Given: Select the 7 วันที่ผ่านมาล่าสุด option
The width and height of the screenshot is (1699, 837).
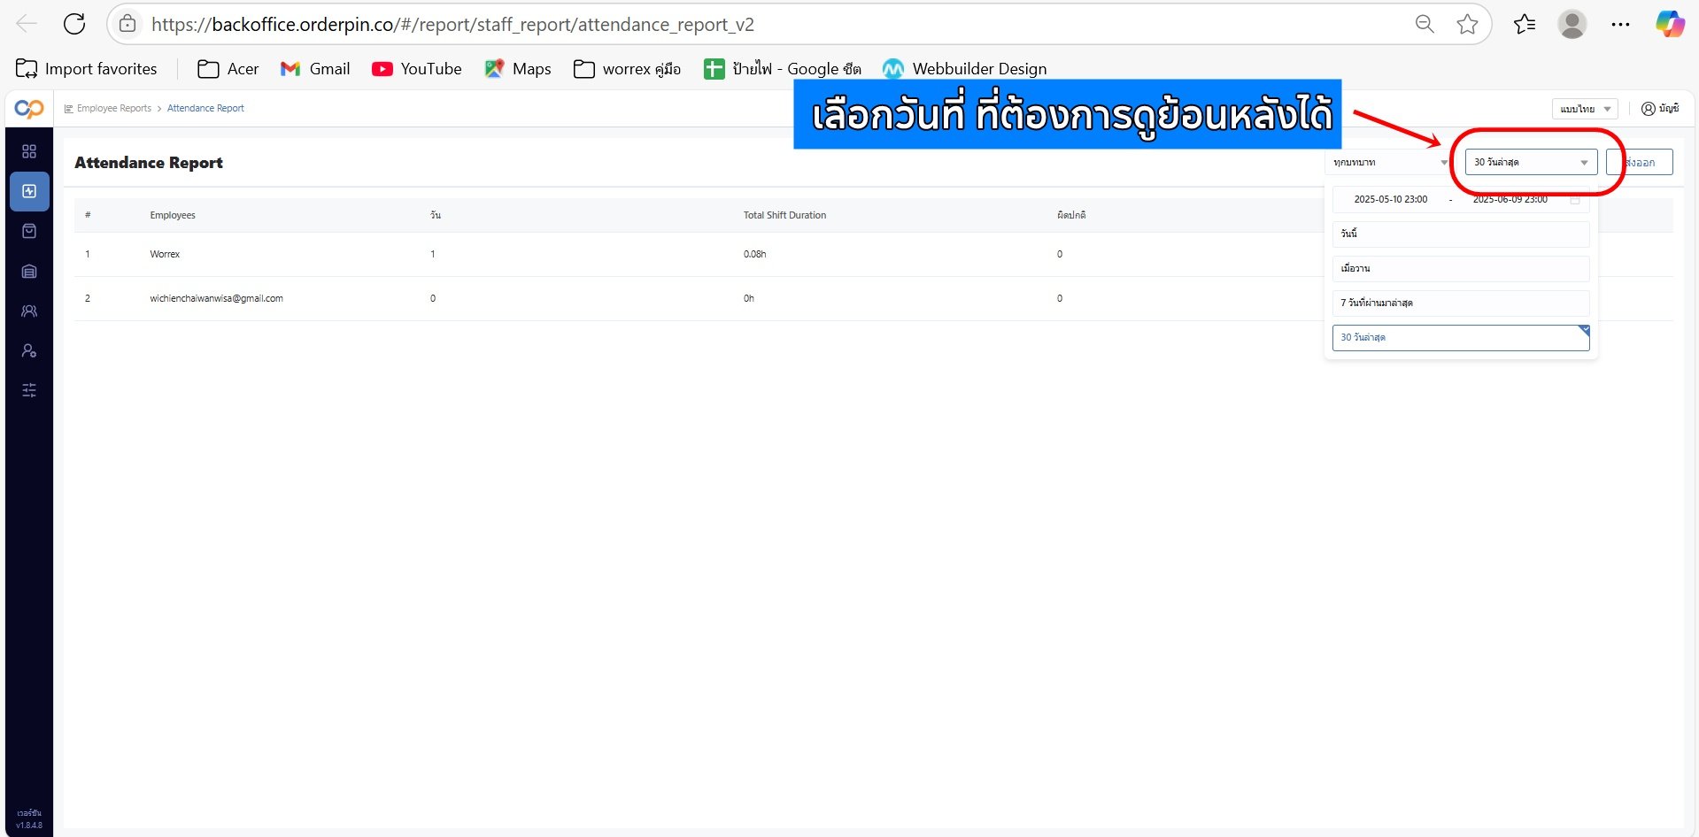Looking at the screenshot, I should [x=1461, y=303].
